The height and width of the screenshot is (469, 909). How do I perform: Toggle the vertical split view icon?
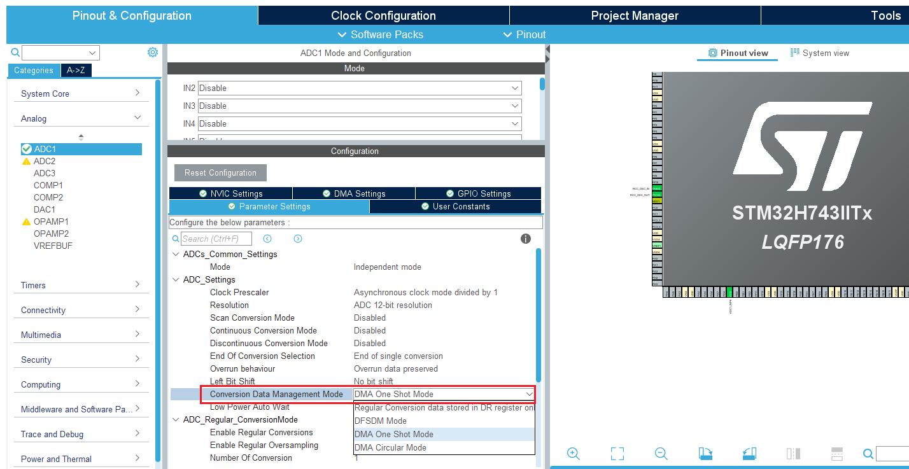point(793,454)
